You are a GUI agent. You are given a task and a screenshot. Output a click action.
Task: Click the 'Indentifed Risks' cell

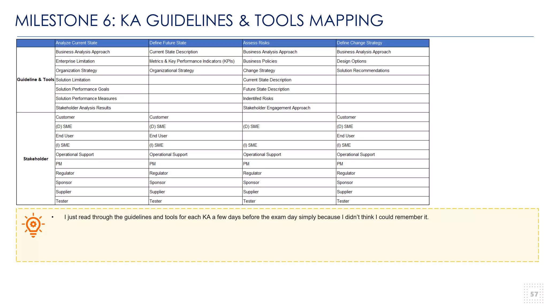tap(289, 99)
